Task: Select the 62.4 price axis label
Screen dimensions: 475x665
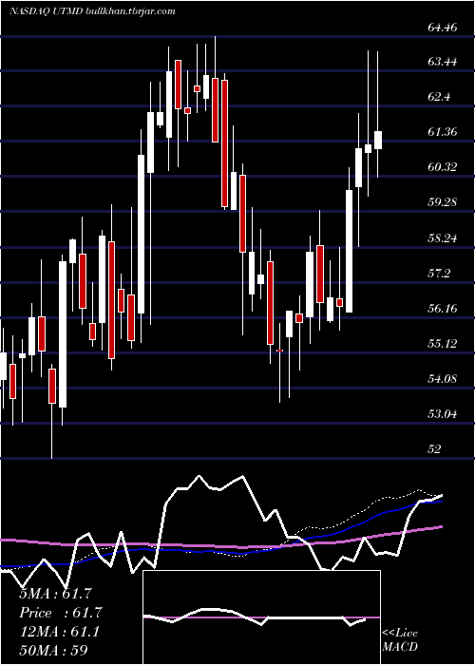Action: click(x=439, y=97)
